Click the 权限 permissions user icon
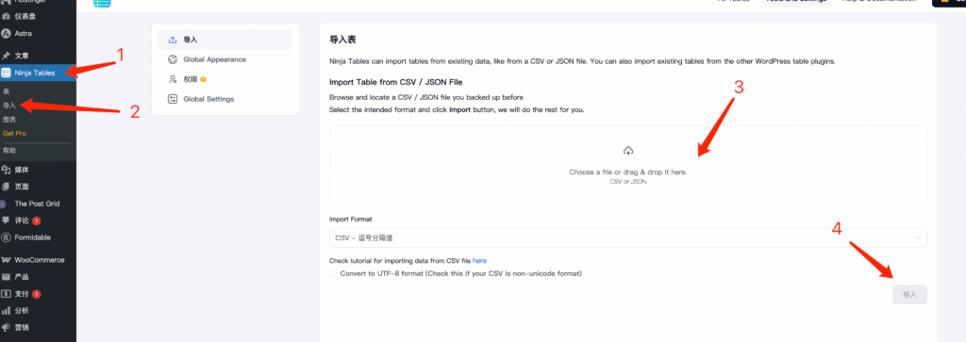This screenshot has width=966, height=342. click(x=173, y=79)
